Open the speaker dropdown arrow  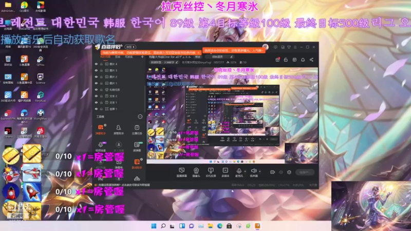pyautogui.click(x=260, y=171)
